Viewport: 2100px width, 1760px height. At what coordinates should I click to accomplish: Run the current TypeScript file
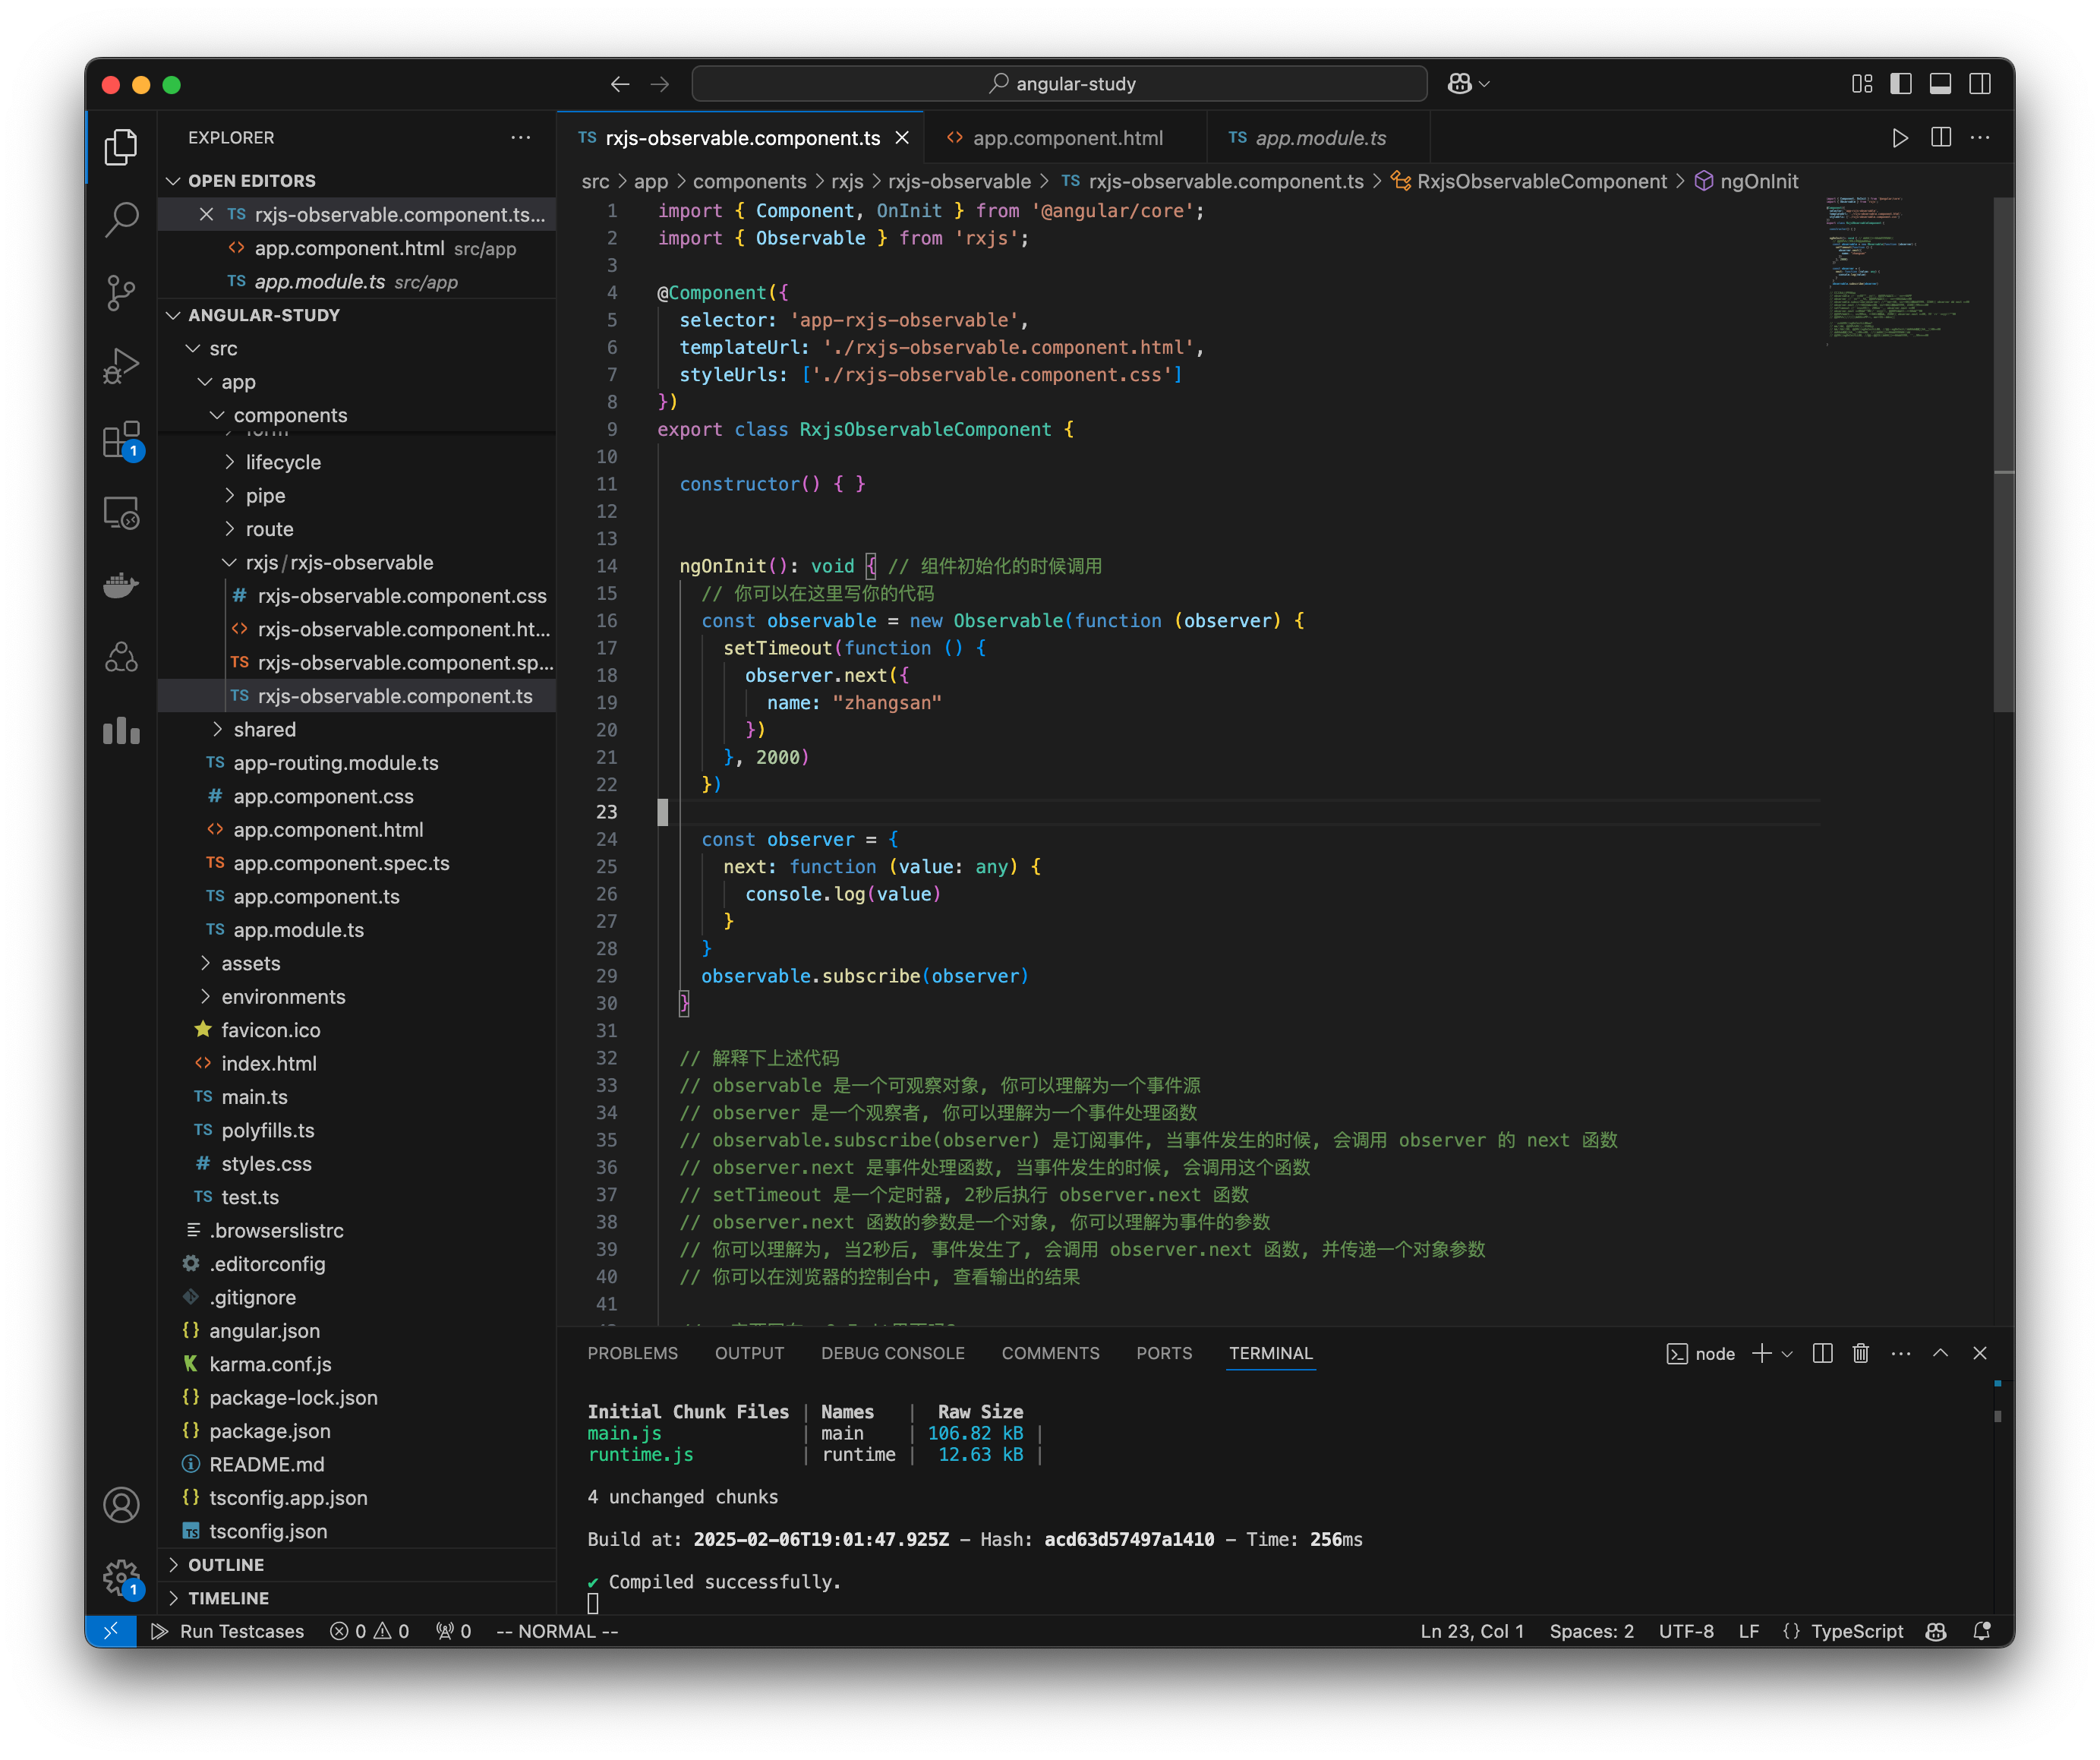pos(1901,138)
